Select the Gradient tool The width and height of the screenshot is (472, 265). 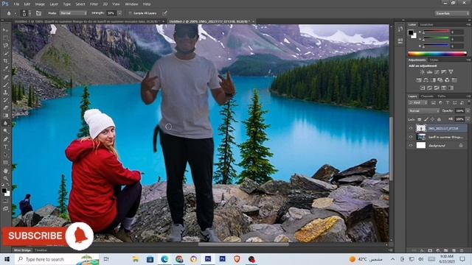5,116
